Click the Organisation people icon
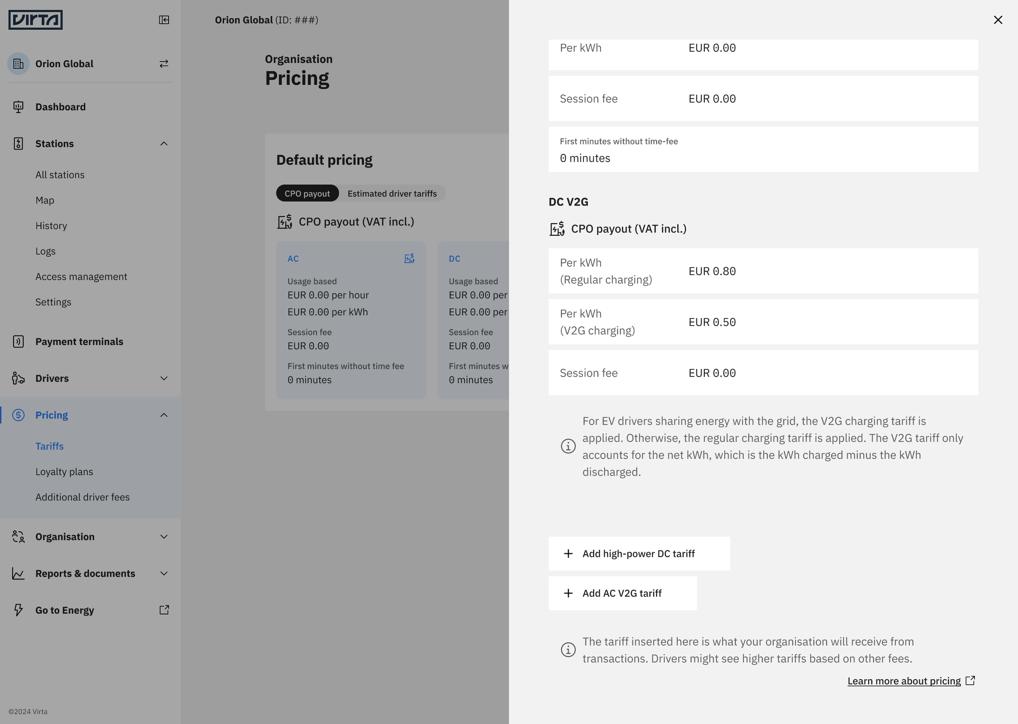1018x724 pixels. [x=18, y=537]
